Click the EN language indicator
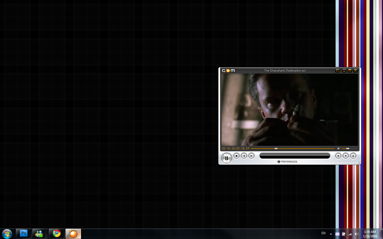Viewport: 383px width, 239px height. click(323, 233)
